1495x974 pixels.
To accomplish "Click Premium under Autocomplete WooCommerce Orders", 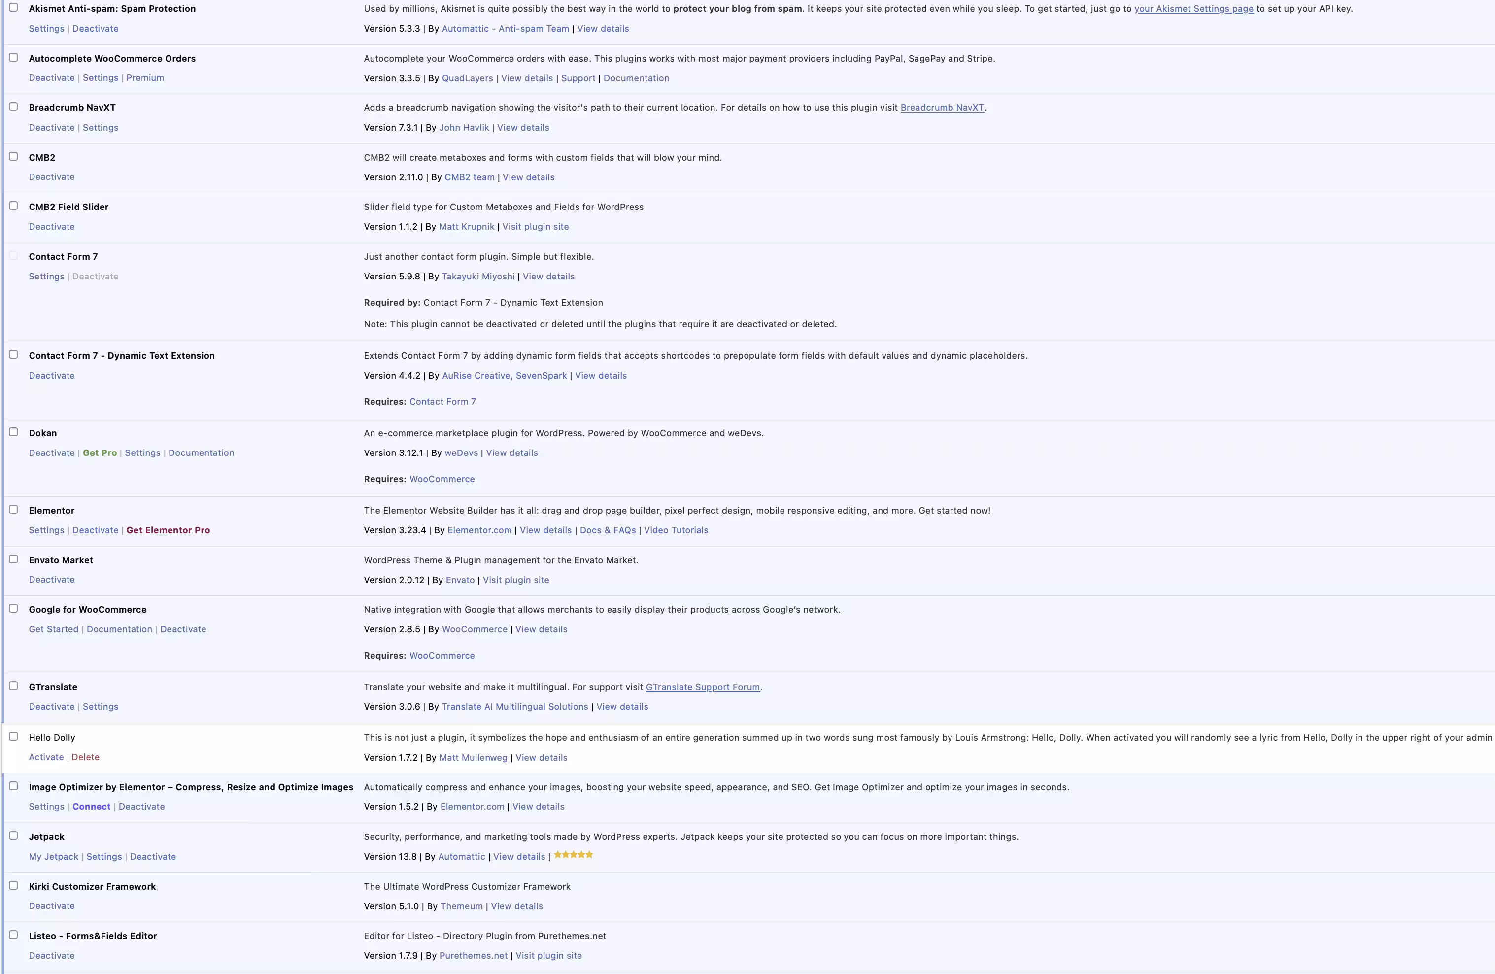I will point(145,78).
